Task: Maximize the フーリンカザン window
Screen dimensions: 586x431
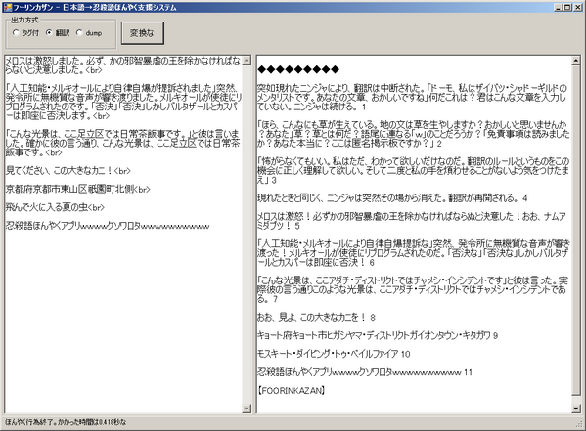Action: [x=567, y=7]
